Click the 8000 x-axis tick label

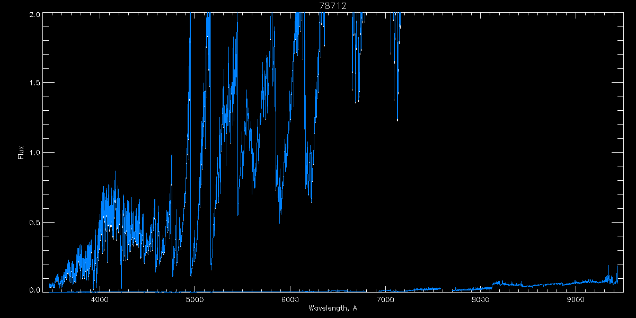(x=480, y=299)
